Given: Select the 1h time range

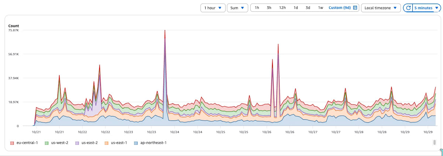Looking at the screenshot, I should [257, 8].
